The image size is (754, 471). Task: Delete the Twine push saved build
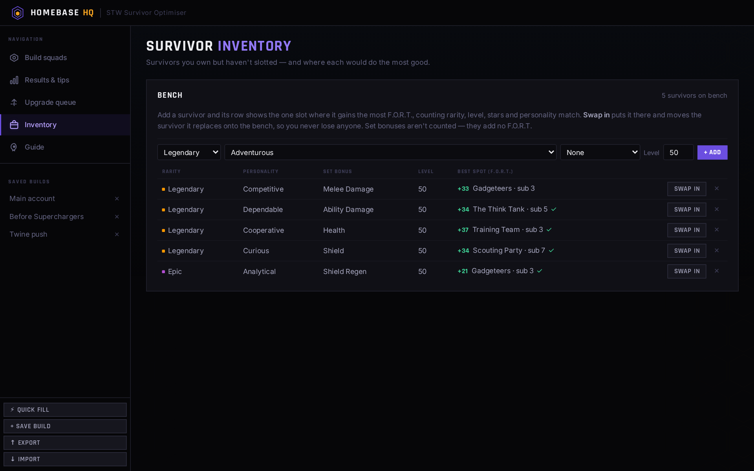pos(117,234)
